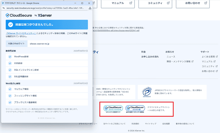This screenshot has width=220, height=133.
Task: Click WordPress診断 check icon
Action: 10,57
